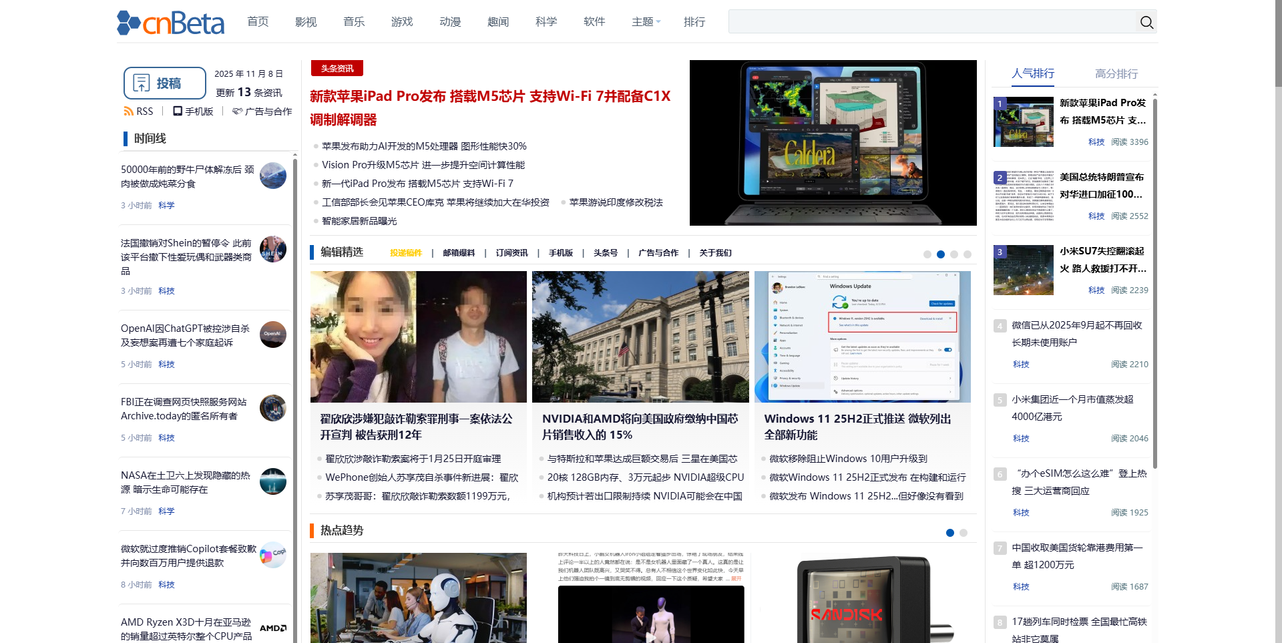1282x643 pixels.
Task: Click the cnBeta logo
Action: pos(170,22)
